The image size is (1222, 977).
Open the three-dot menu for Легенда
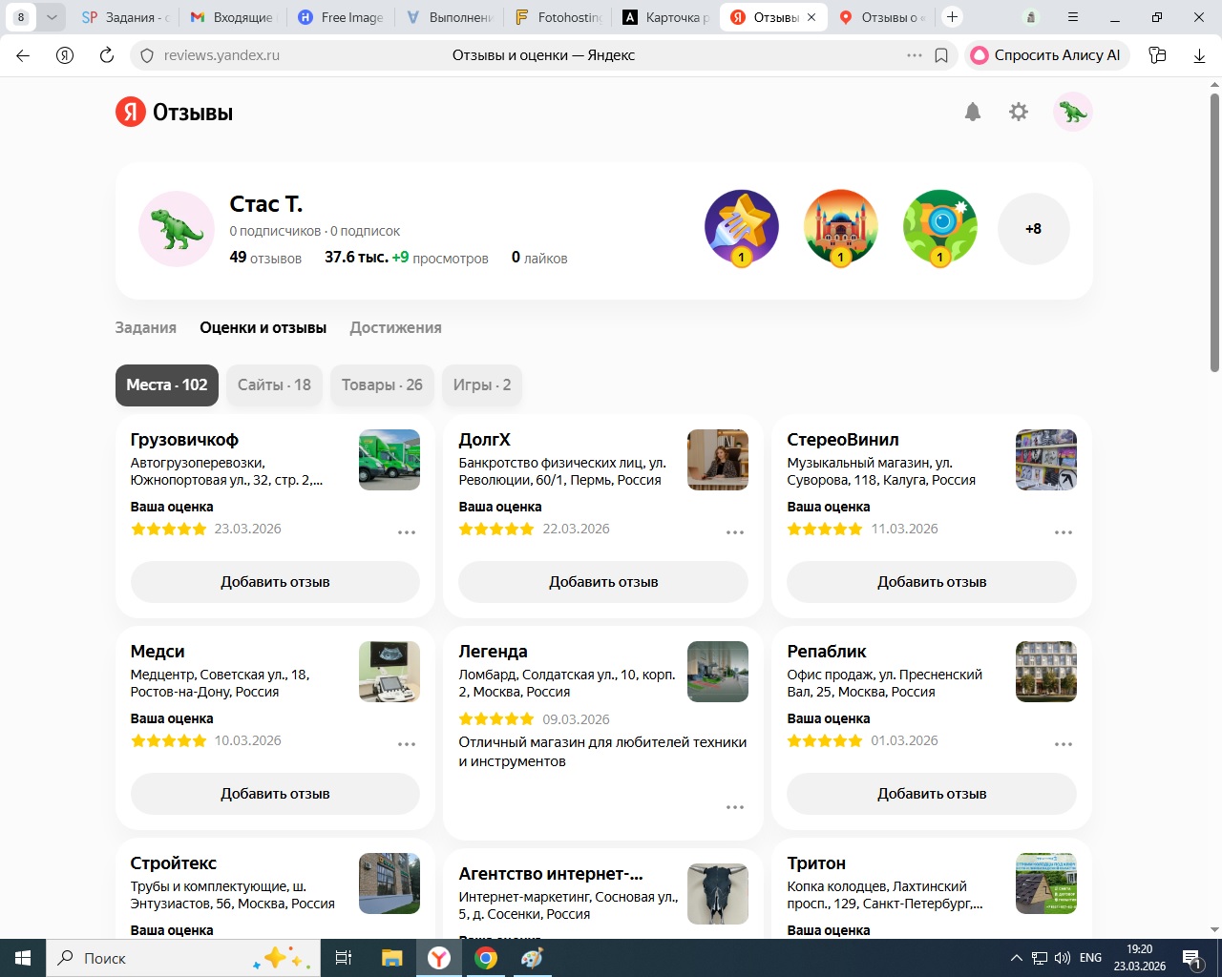pos(735,807)
